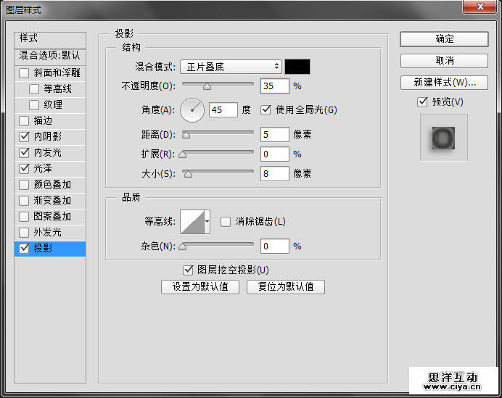Click the angle dial control
Screen dimensions: 502x398
[193, 110]
